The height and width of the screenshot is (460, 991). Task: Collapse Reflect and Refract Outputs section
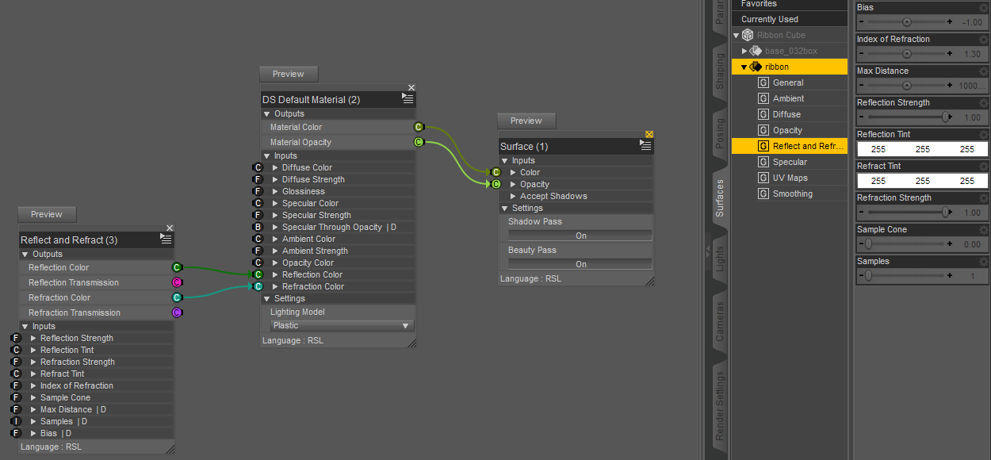25,255
